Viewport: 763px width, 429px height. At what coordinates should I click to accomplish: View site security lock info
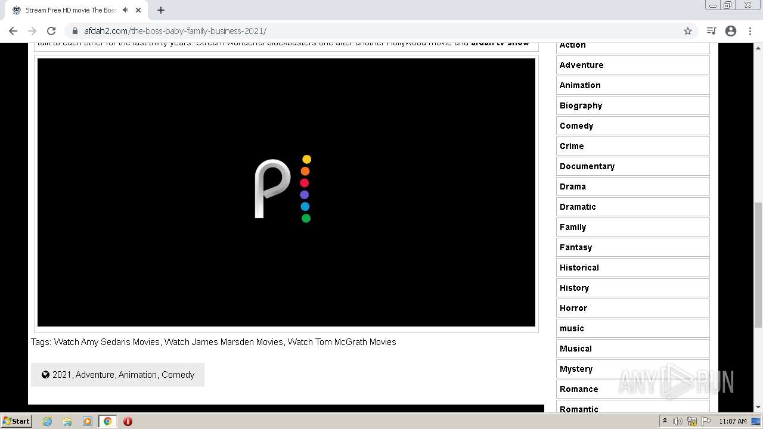coord(75,31)
